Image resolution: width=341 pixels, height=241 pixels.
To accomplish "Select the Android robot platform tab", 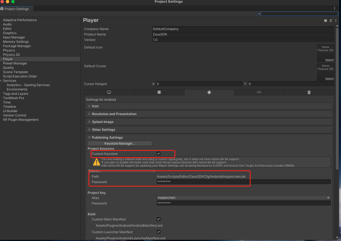I will 209,92.
